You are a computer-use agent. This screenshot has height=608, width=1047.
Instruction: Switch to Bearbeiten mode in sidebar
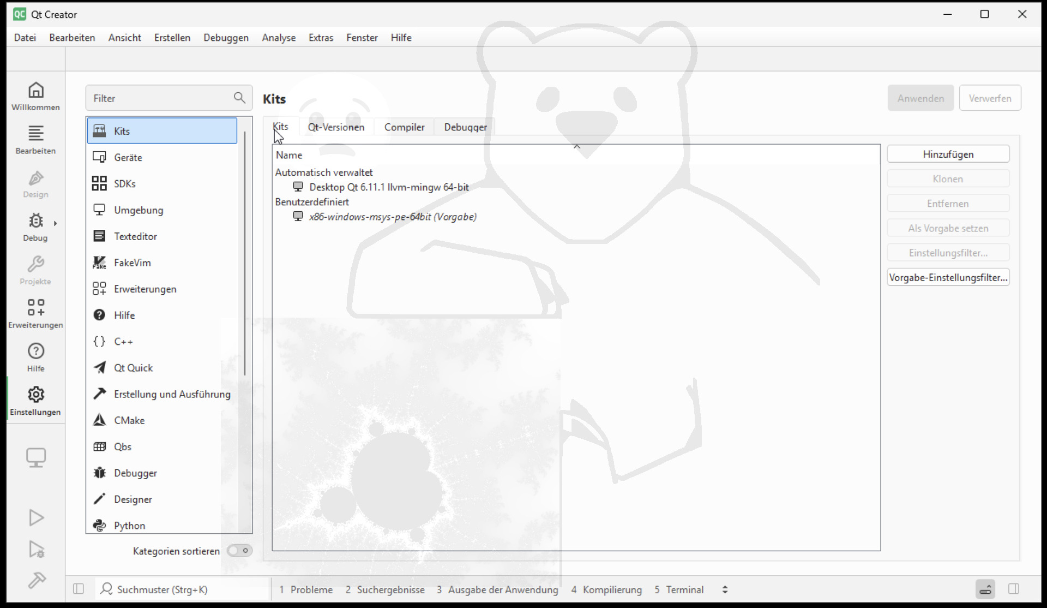(36, 140)
